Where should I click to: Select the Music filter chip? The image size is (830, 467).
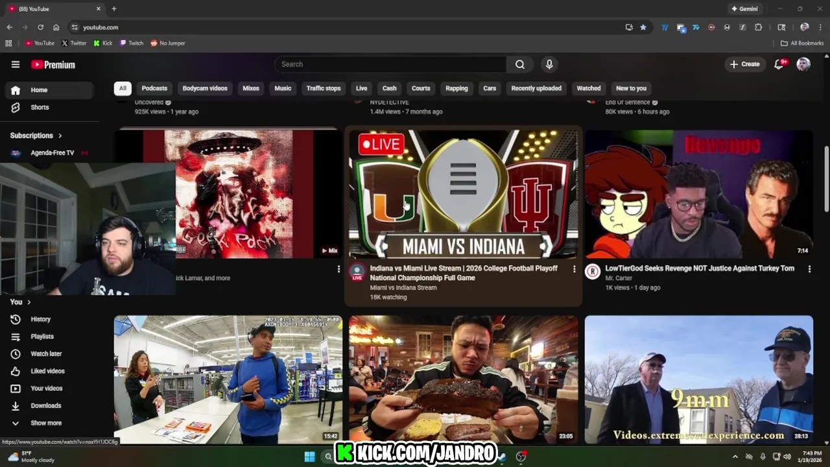[x=283, y=88]
